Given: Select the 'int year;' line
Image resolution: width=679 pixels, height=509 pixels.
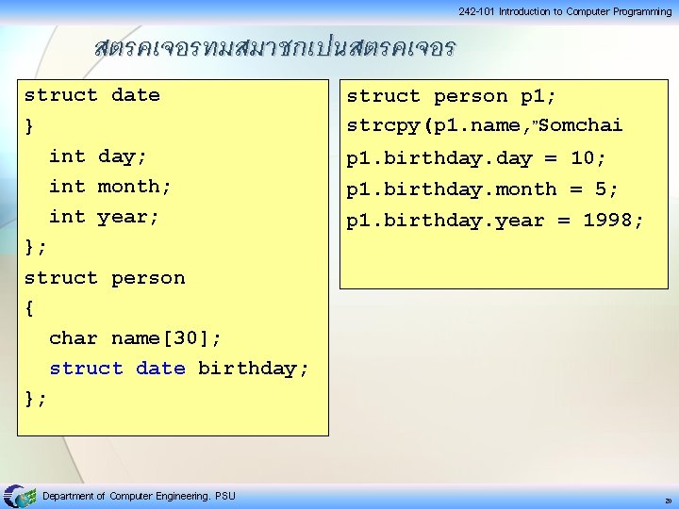Looking at the screenshot, I should pyautogui.click(x=104, y=218).
